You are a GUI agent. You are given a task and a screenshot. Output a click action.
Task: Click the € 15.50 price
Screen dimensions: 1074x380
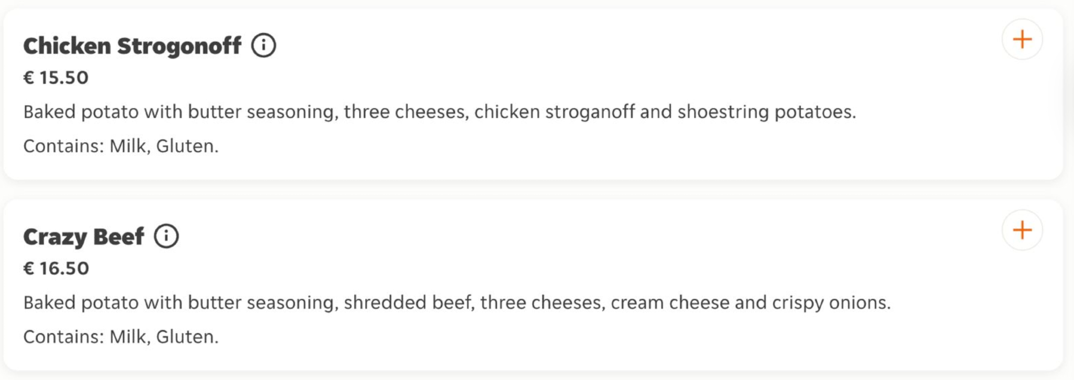tap(56, 78)
